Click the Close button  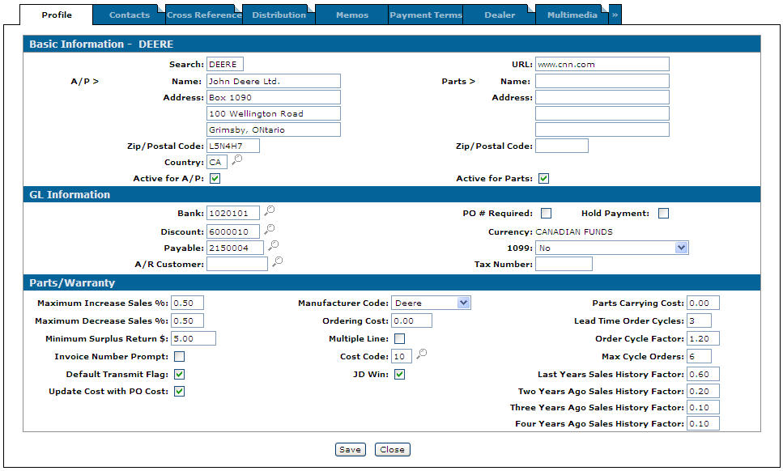click(x=393, y=449)
